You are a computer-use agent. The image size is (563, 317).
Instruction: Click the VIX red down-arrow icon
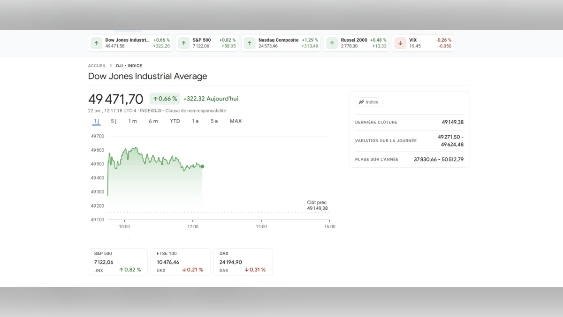[x=400, y=43]
